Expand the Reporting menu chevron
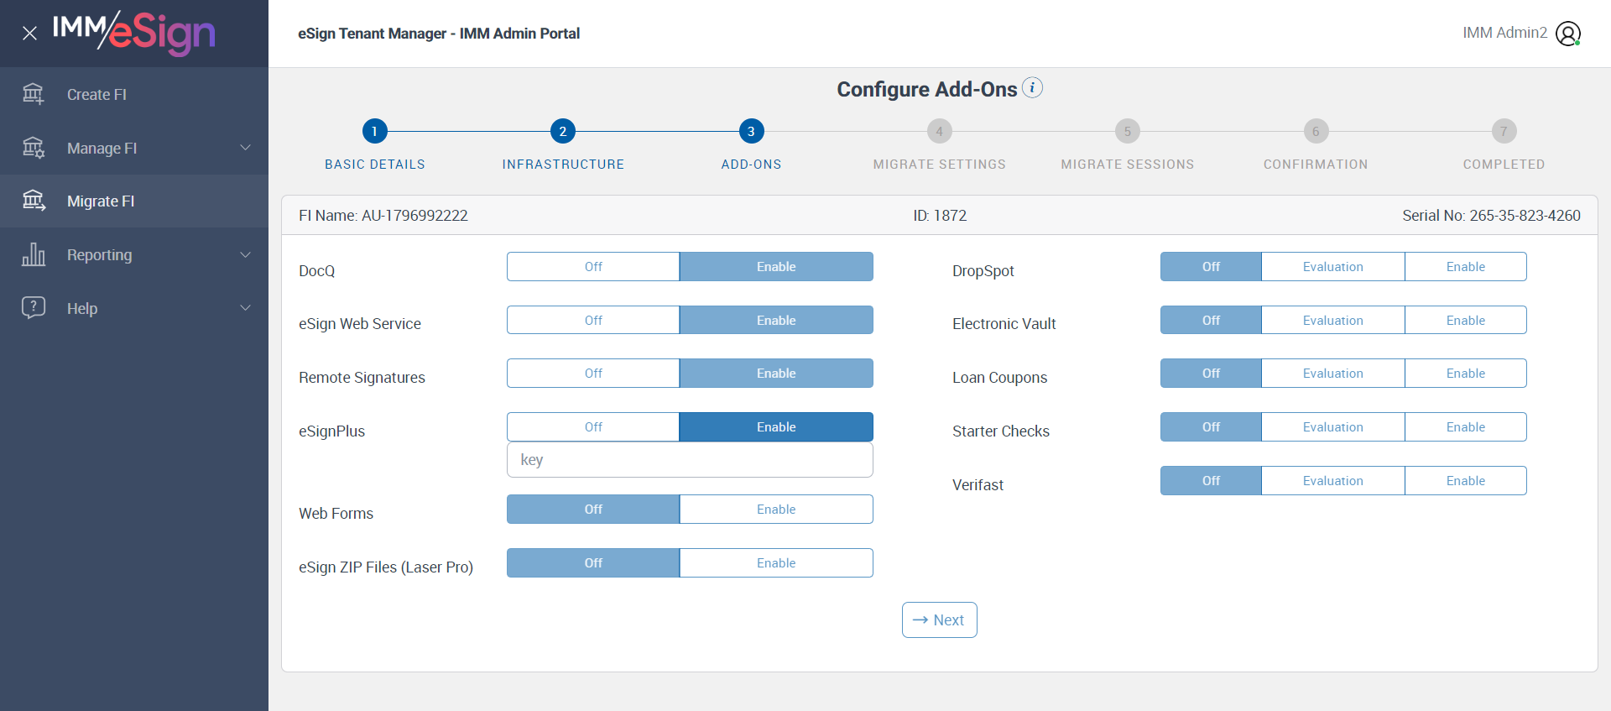Image resolution: width=1611 pixels, height=711 pixels. (x=246, y=254)
